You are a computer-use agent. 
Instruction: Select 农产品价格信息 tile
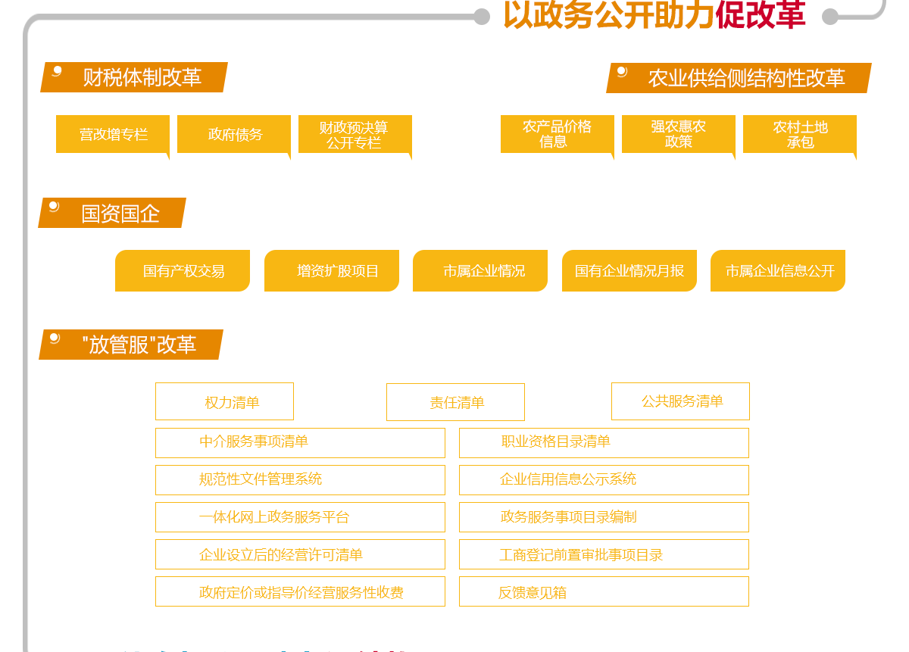(x=557, y=134)
